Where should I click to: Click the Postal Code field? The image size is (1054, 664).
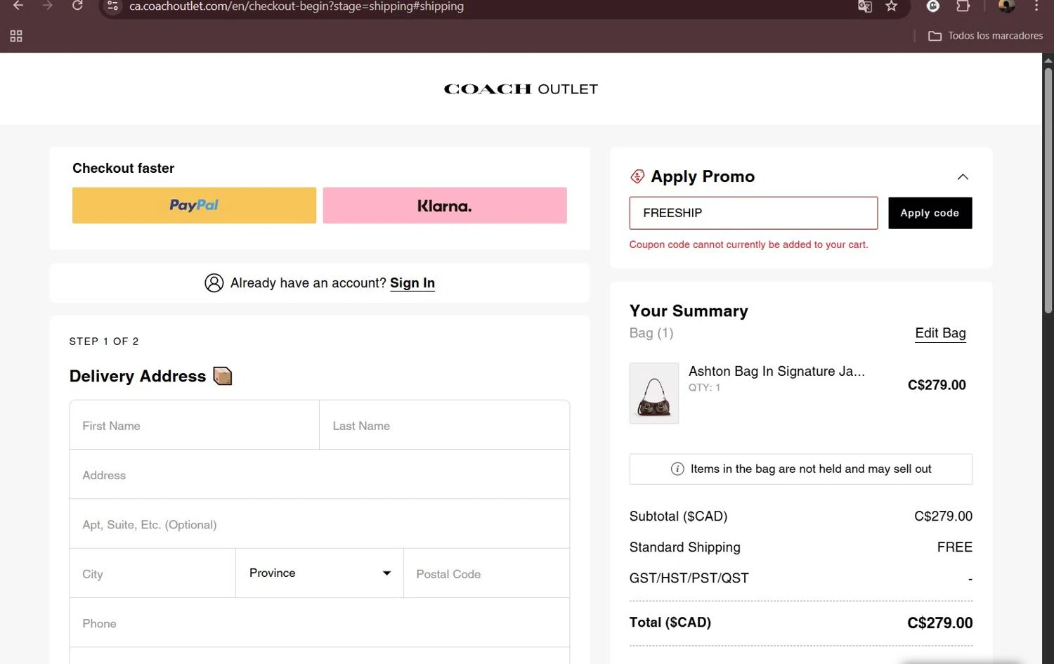click(x=486, y=573)
